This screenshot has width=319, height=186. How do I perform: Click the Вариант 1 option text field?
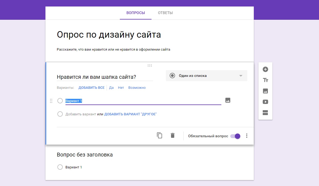(x=143, y=101)
